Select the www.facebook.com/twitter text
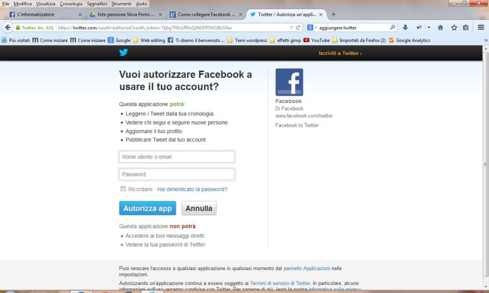Screen dimensions: 489x293 304,115
